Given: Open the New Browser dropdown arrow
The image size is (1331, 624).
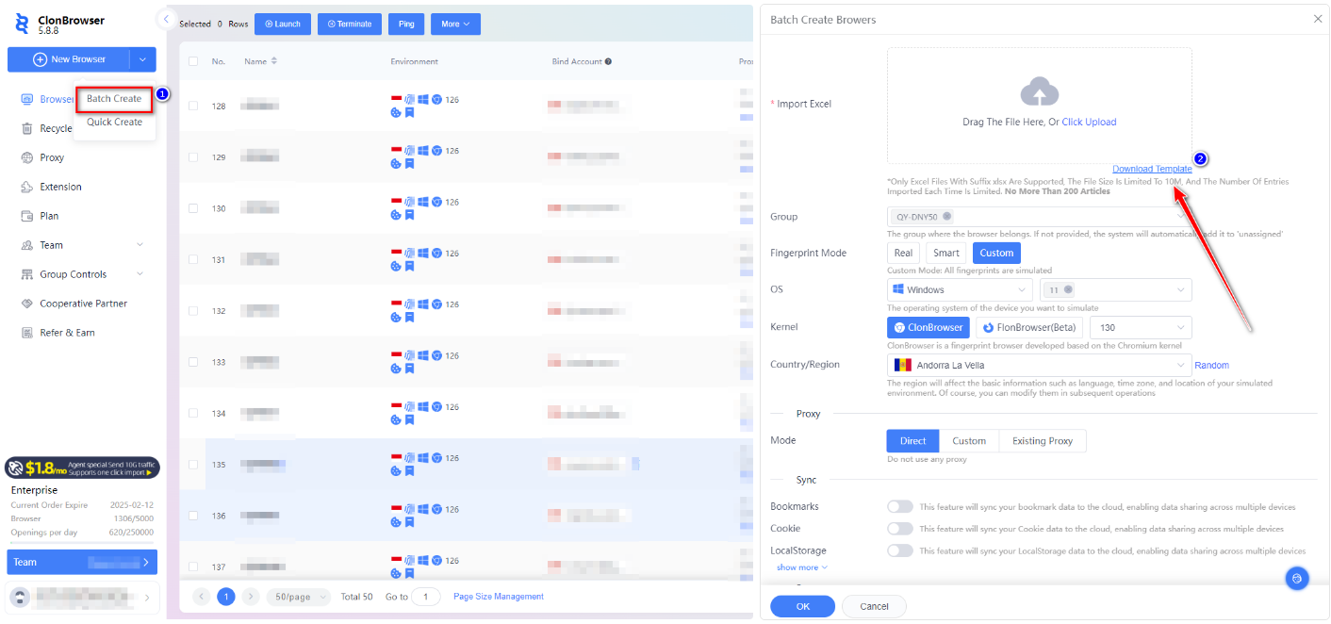Looking at the screenshot, I should pyautogui.click(x=143, y=59).
